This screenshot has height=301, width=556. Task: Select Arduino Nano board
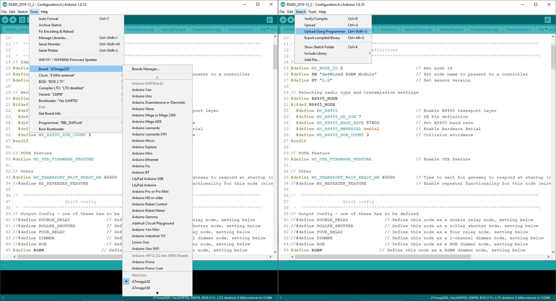(158, 109)
